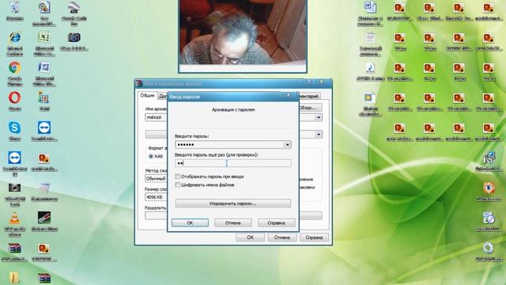
Task: Select the Windows flag desktop icon
Action: tap(44, 97)
